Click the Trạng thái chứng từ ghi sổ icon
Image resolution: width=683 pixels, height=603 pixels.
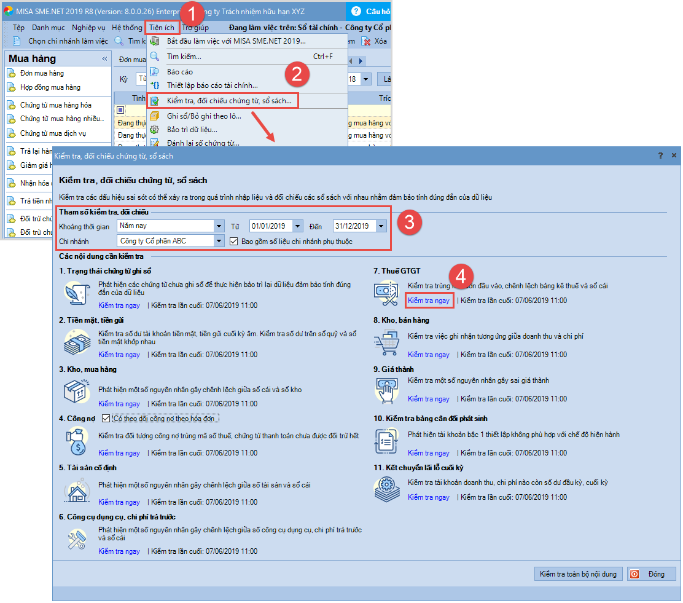(x=77, y=293)
